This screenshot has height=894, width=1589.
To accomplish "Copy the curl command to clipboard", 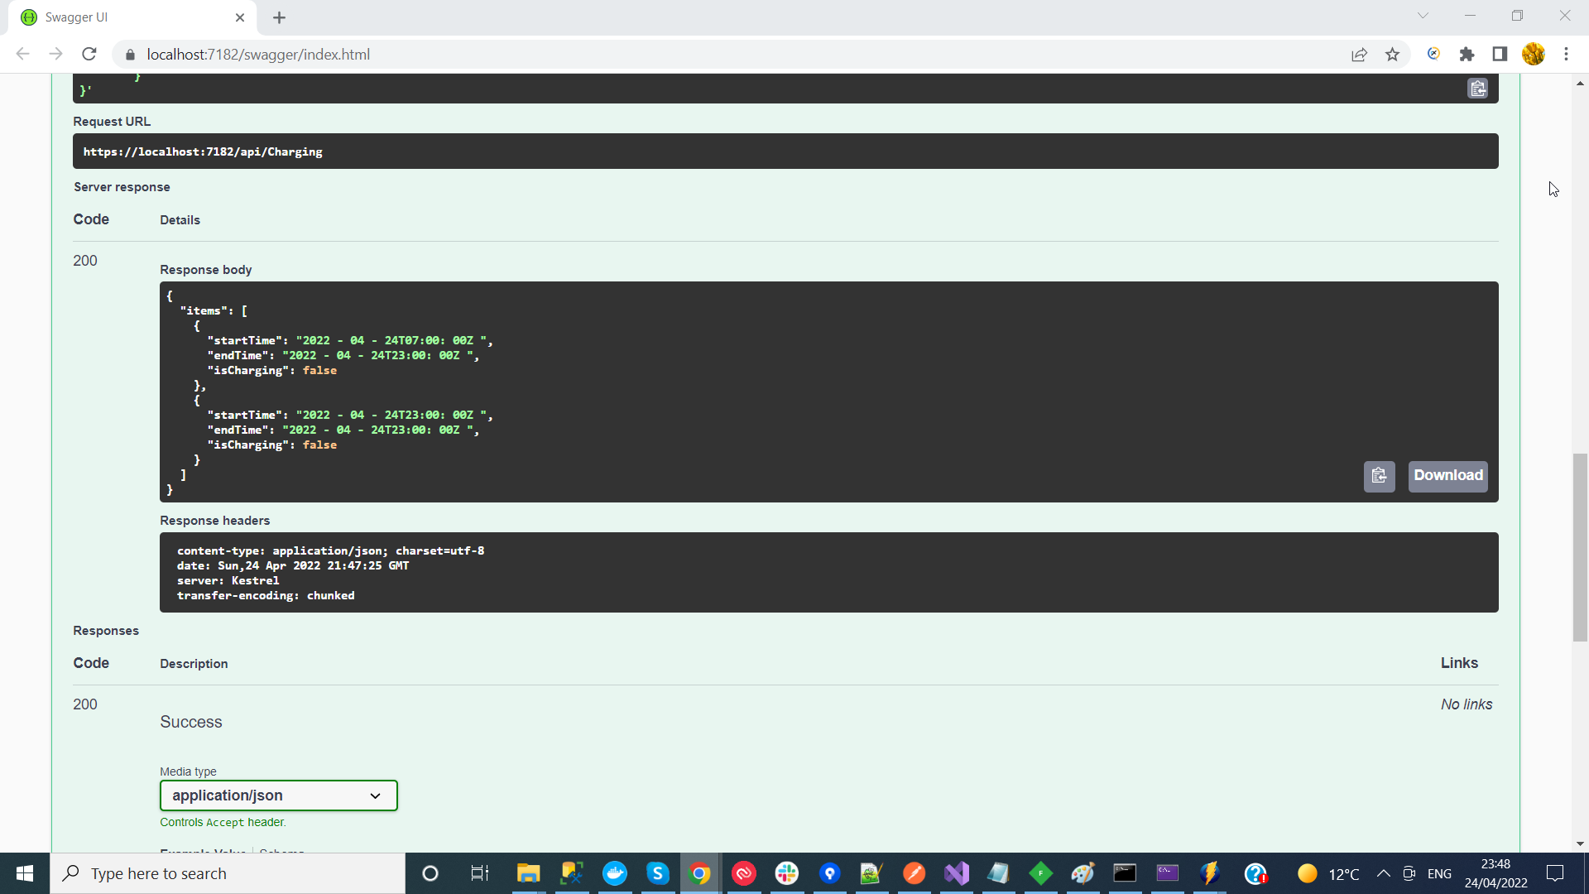I will [x=1477, y=89].
